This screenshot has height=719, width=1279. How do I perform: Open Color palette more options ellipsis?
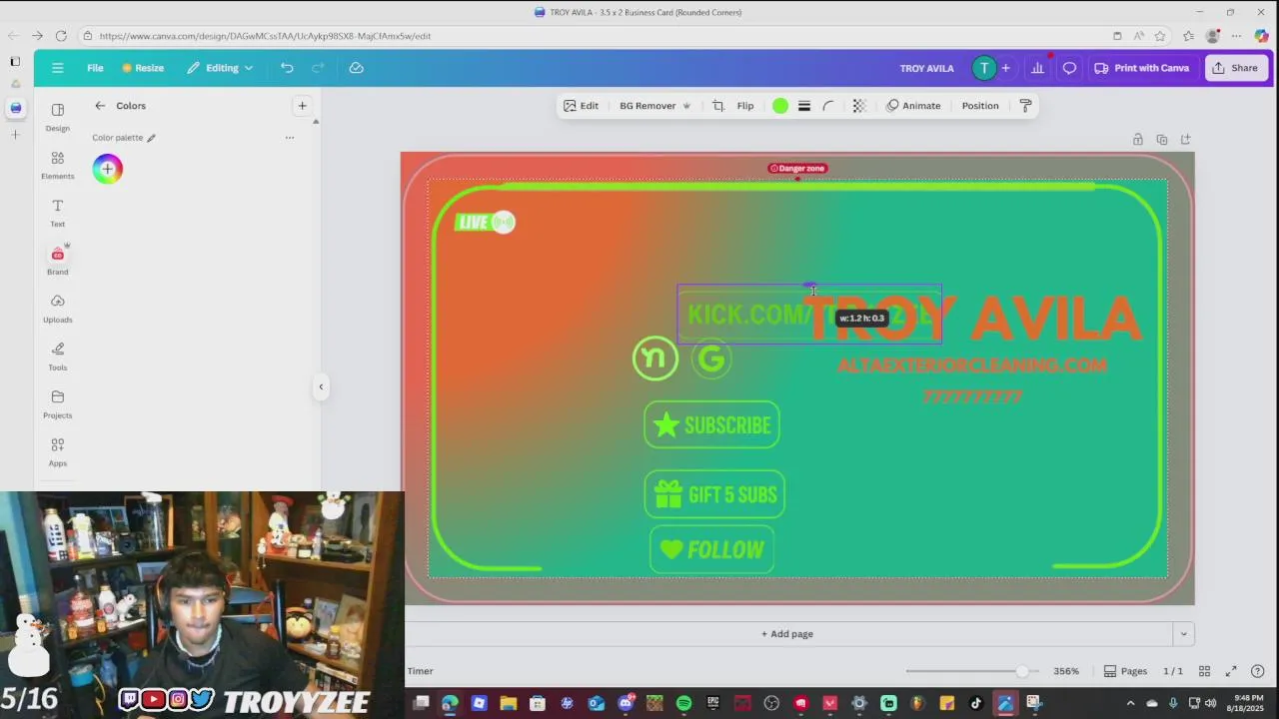290,138
